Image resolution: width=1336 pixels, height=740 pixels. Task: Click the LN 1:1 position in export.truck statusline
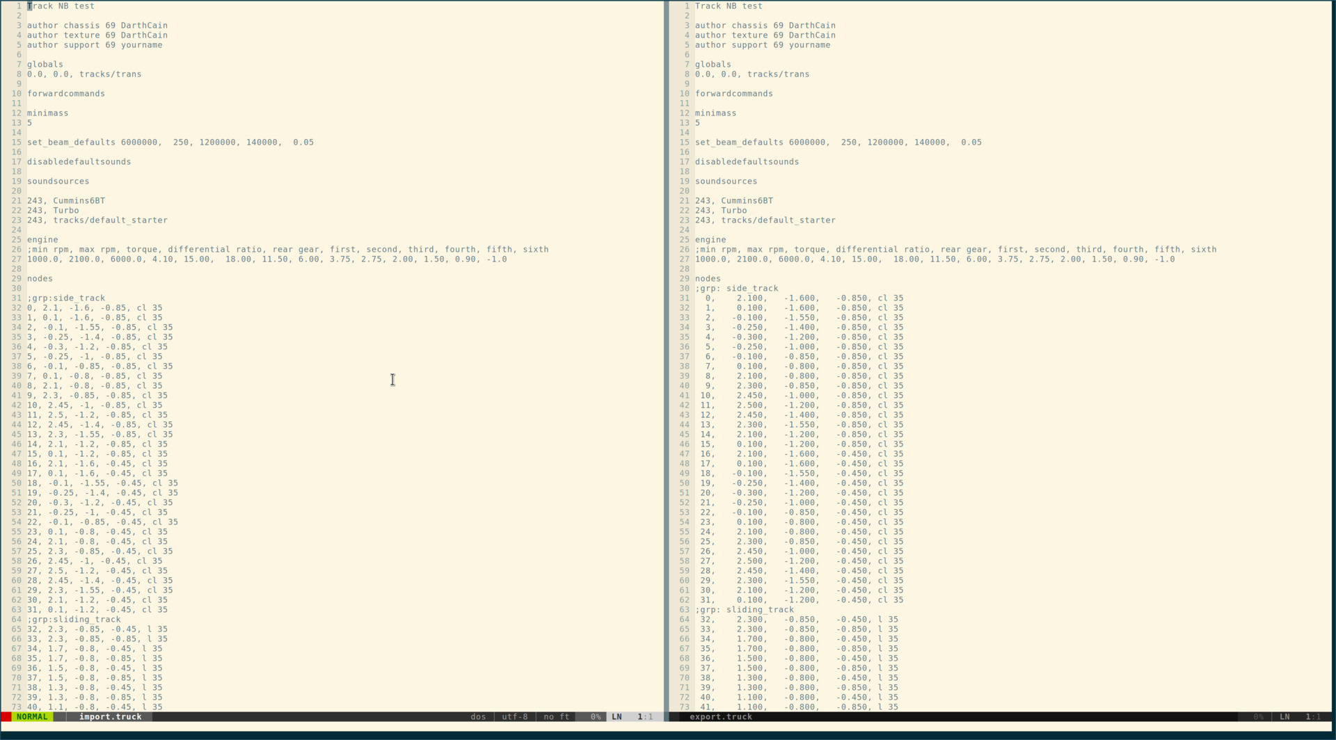pos(1299,717)
